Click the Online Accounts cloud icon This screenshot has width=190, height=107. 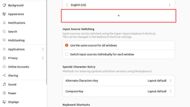tap(4, 67)
